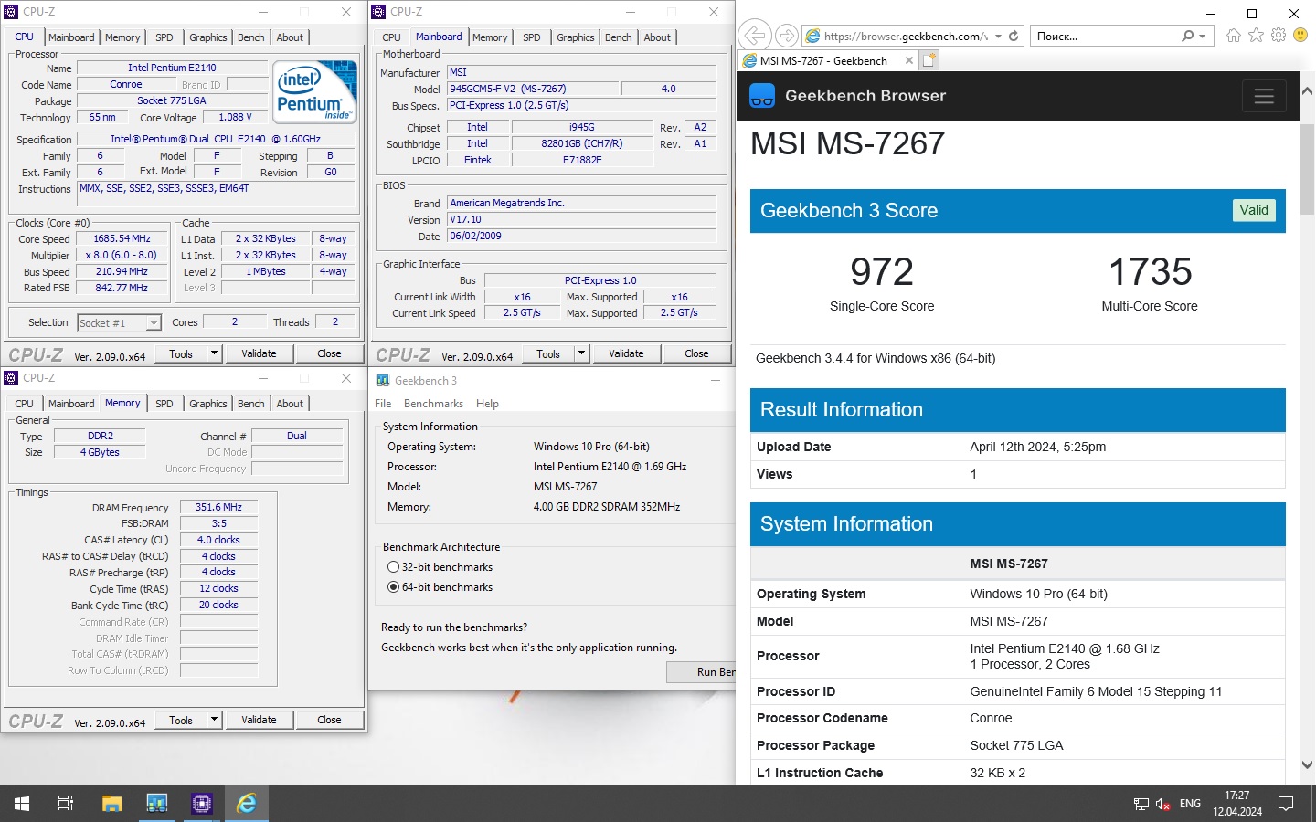
Task: Open Tools dropdown arrow in CPU window
Action: tap(214, 353)
